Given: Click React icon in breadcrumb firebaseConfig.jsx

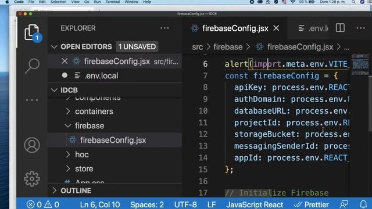Looking at the screenshot, I should point(260,46).
